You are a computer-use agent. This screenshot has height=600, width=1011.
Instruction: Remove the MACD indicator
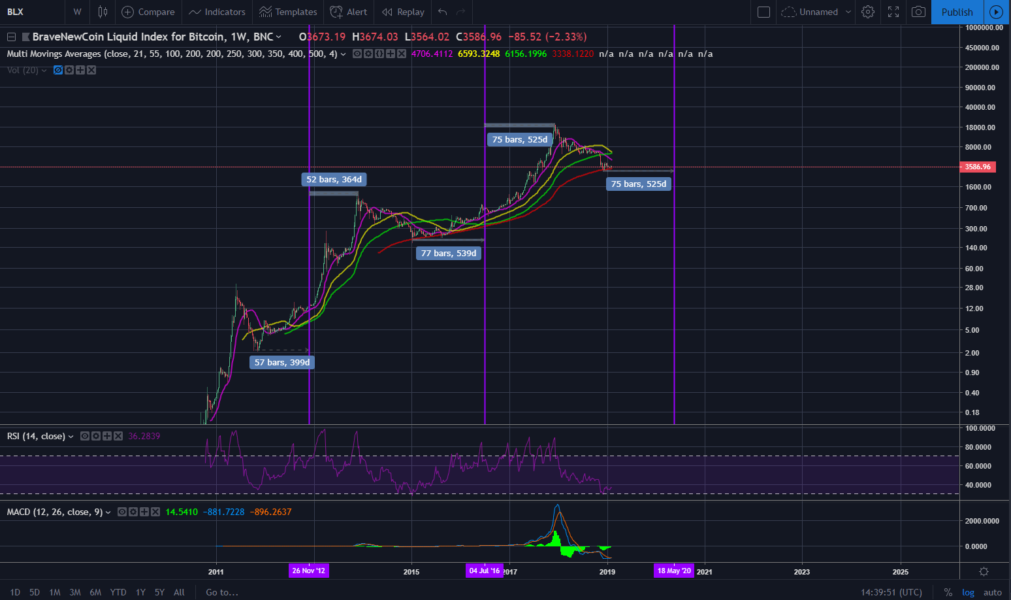click(155, 512)
